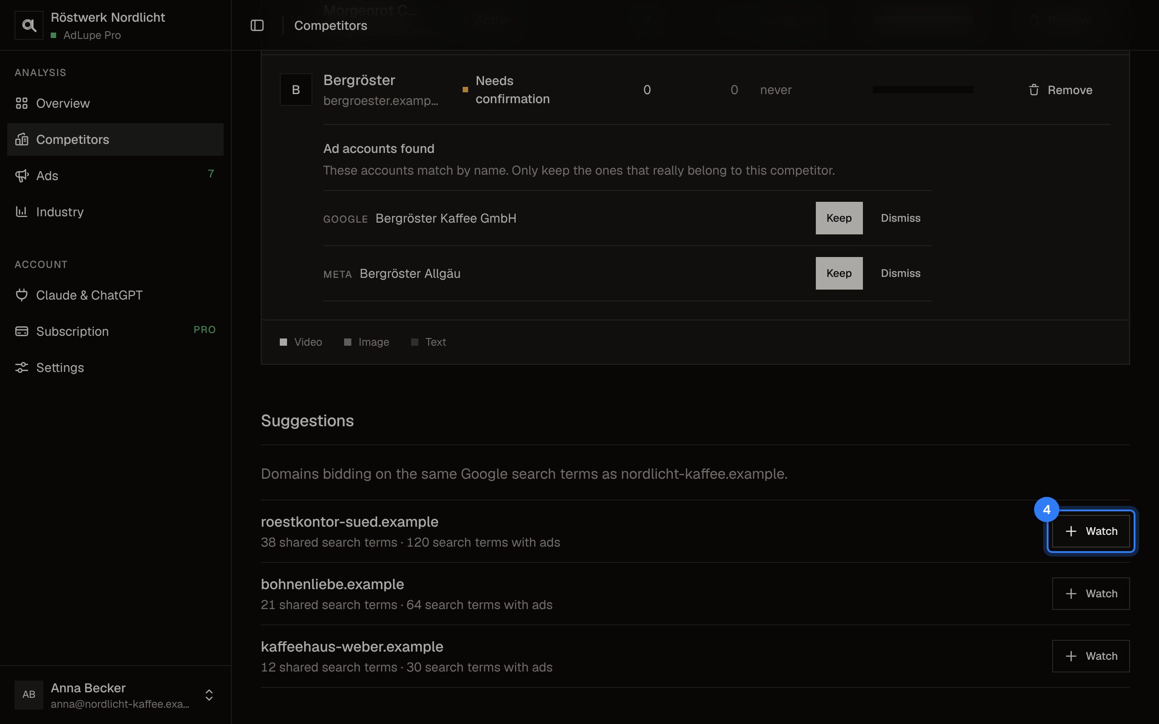Remove the Bergröster competitor
Image resolution: width=1159 pixels, height=724 pixels.
(x=1060, y=90)
